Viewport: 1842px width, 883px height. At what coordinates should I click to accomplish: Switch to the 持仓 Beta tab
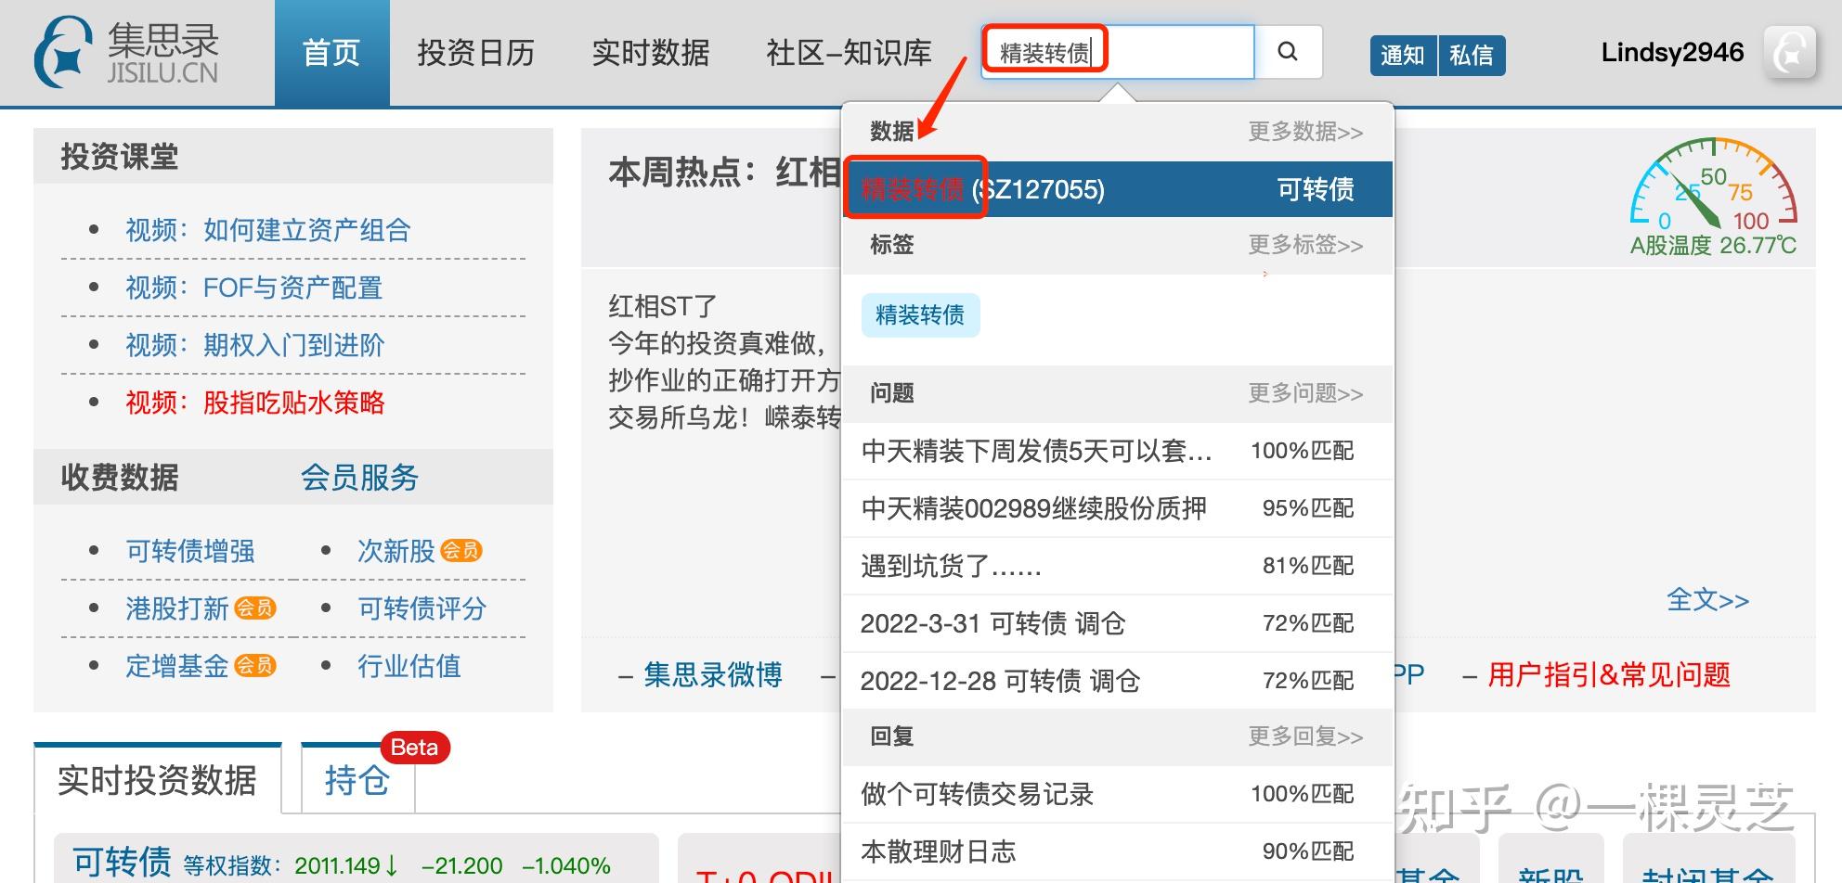click(x=357, y=780)
